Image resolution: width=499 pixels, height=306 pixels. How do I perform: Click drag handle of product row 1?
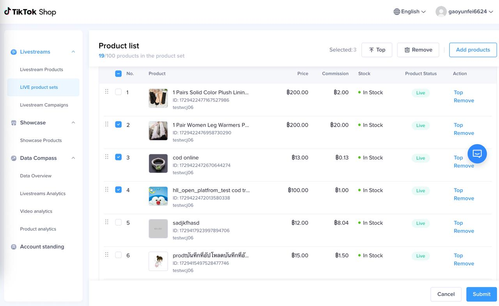(106, 92)
